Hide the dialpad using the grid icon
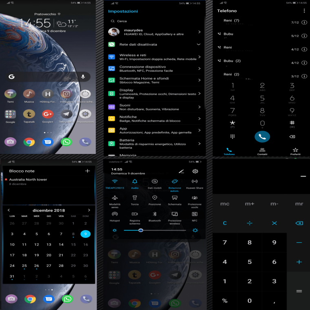 point(232,136)
